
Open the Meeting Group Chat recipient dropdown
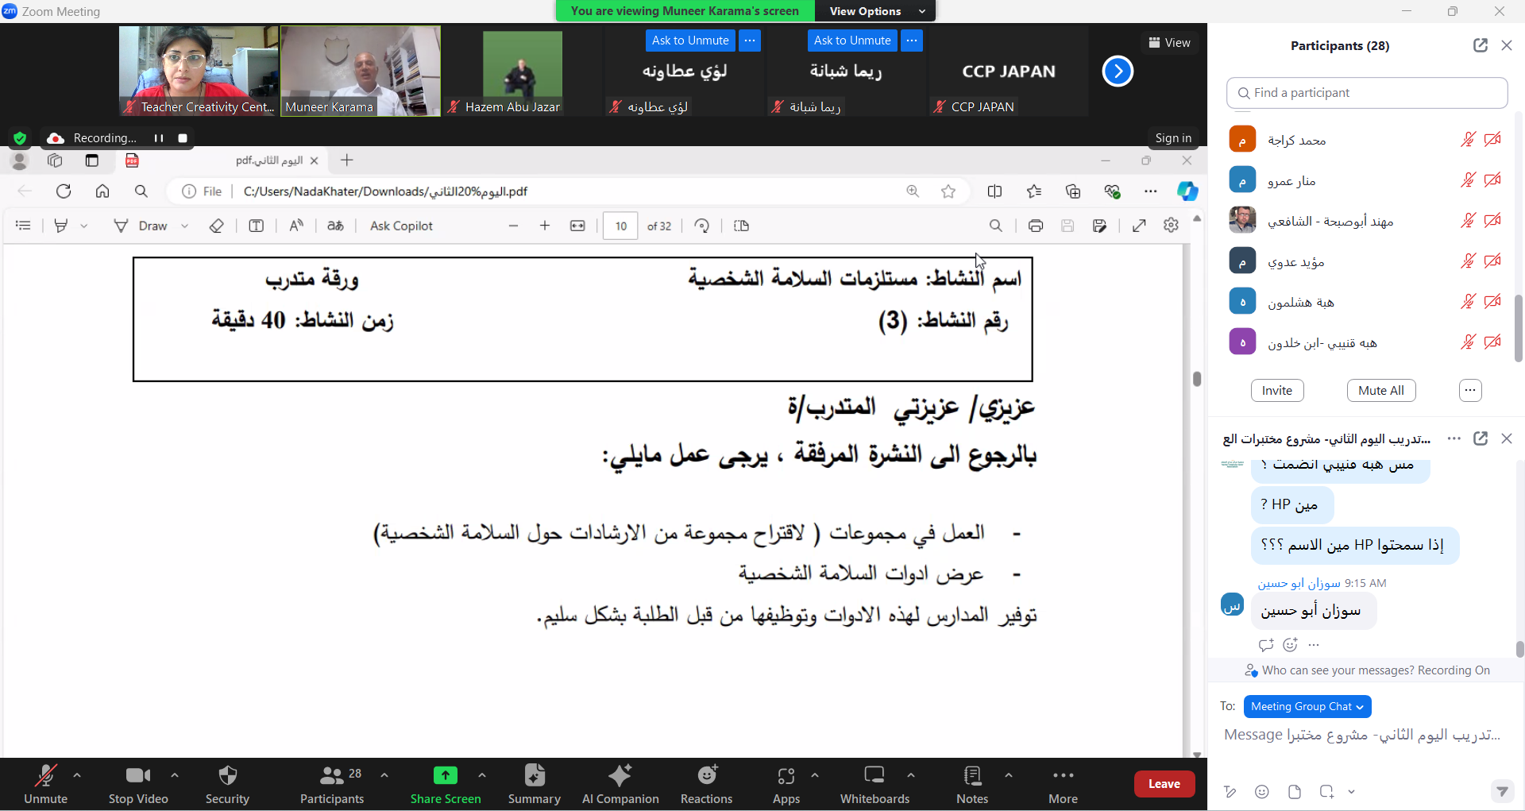pyautogui.click(x=1307, y=706)
